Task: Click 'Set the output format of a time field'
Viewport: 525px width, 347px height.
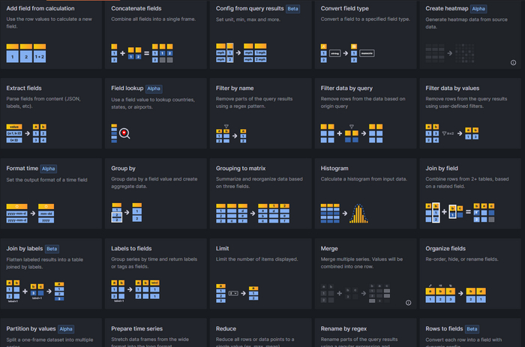Action: (46, 180)
